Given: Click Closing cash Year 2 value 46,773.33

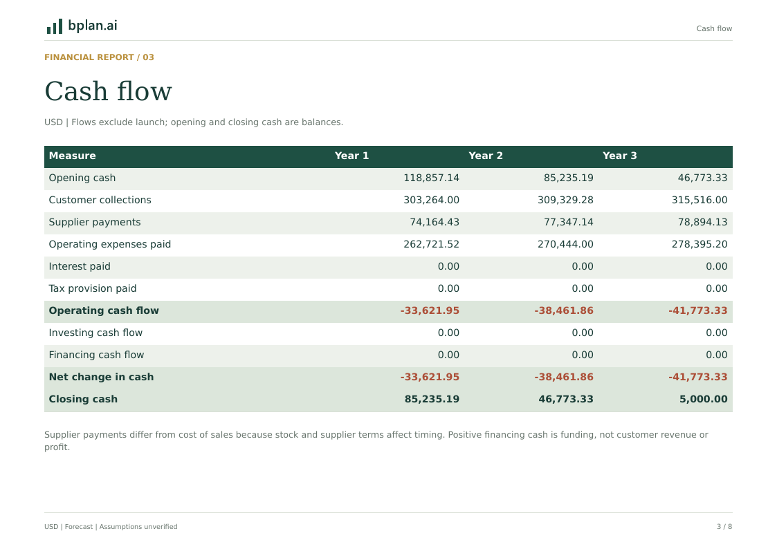Looking at the screenshot, I should [x=566, y=400].
